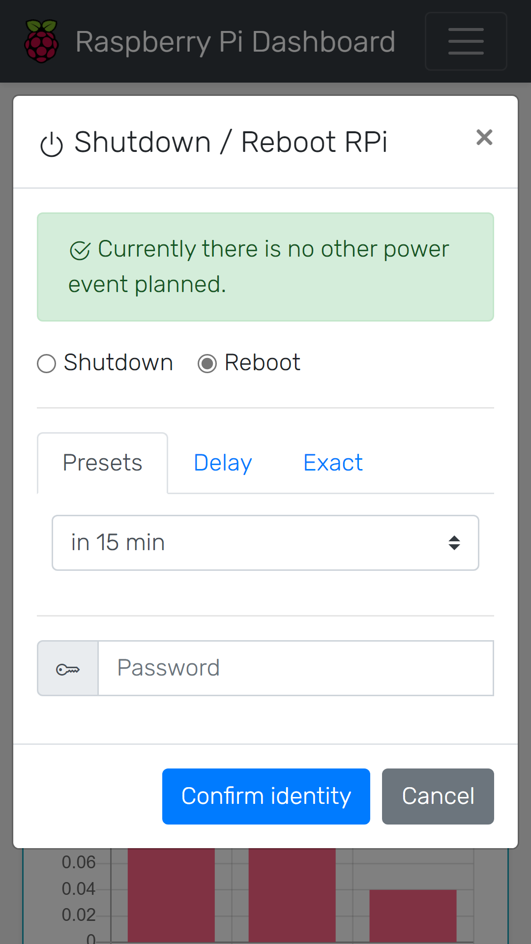Click the Shutdown / Reboot RPi heading

tap(231, 143)
